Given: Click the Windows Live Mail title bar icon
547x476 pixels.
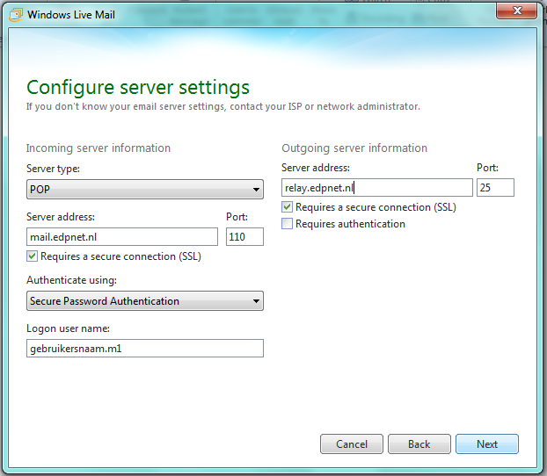Looking at the screenshot, I should (x=16, y=15).
